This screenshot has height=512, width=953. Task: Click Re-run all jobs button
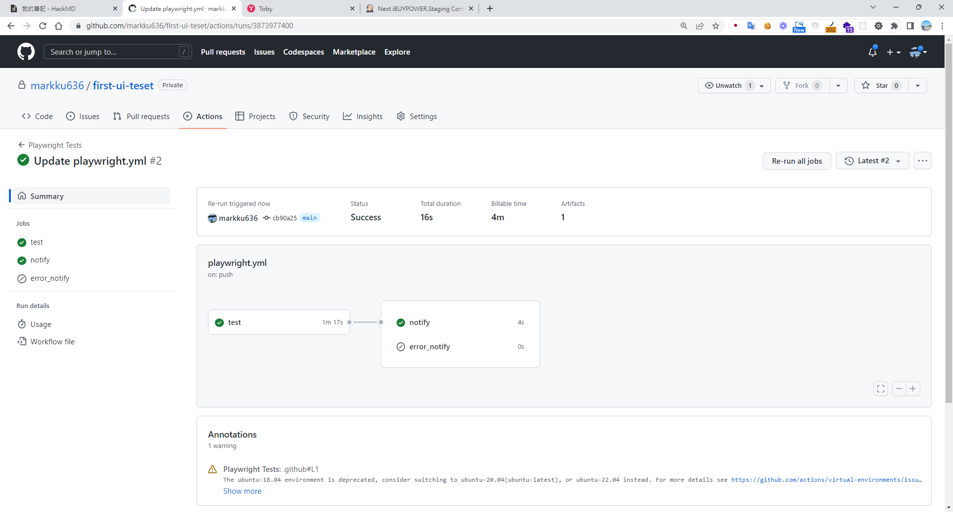797,161
